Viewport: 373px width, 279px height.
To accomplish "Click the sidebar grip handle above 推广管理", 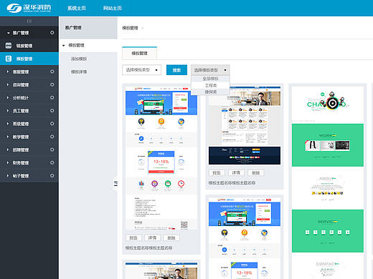I will pyautogui.click(x=29, y=21).
